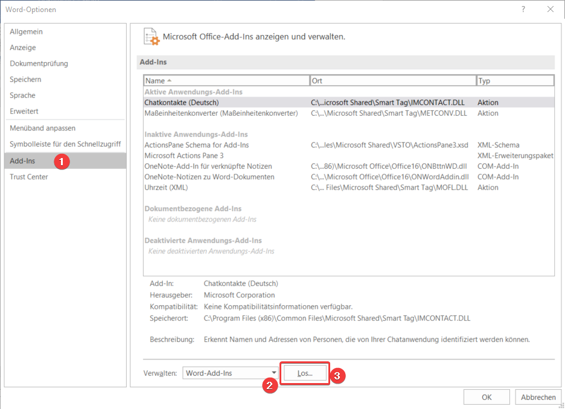Open the Allgemein options category
The width and height of the screenshot is (565, 409).
(27, 31)
